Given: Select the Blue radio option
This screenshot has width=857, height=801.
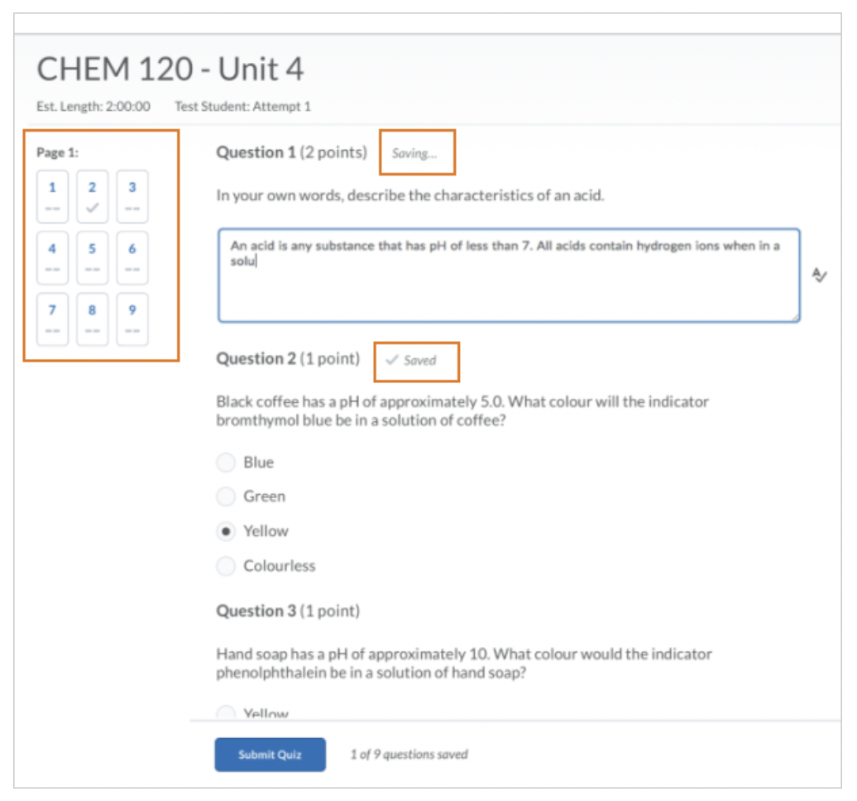Looking at the screenshot, I should pyautogui.click(x=226, y=463).
